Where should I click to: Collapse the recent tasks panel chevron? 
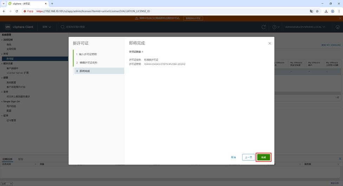(x=340, y=159)
